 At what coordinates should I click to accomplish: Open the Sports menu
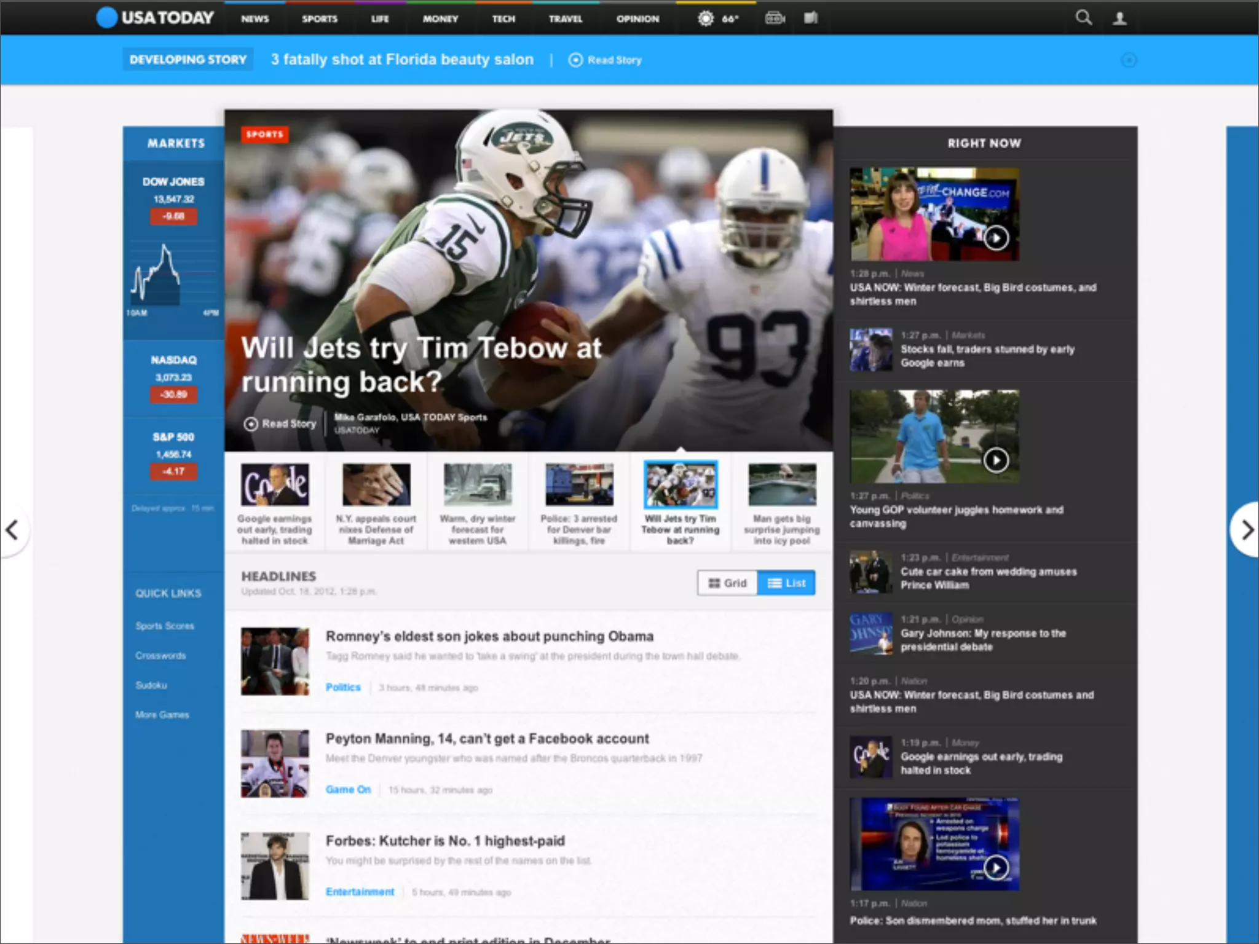319,19
